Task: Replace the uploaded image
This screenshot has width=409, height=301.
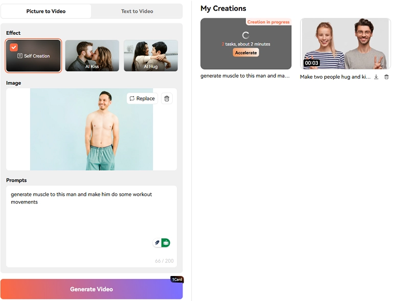Action: pyautogui.click(x=142, y=98)
